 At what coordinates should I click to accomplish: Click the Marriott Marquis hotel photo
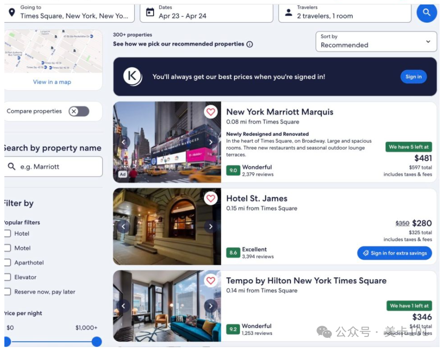coord(167,142)
